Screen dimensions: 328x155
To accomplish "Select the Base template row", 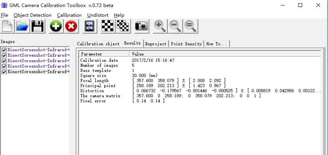I will (x=200, y=70).
